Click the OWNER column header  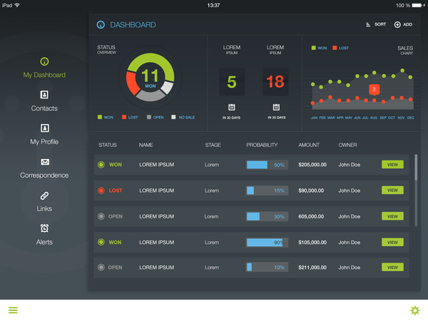(348, 145)
